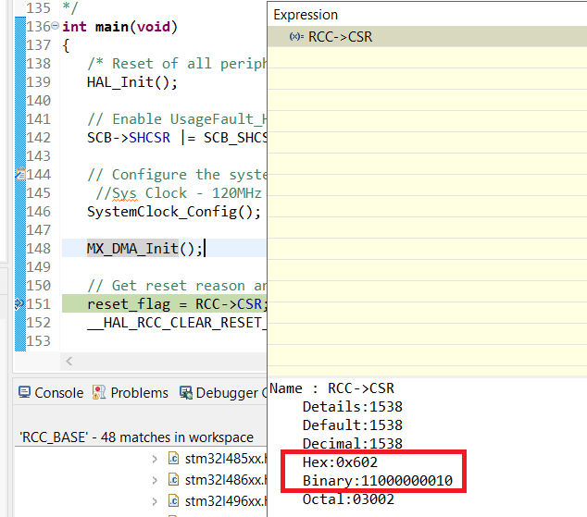Click the instruction pointer arrow at line 151

19,304
